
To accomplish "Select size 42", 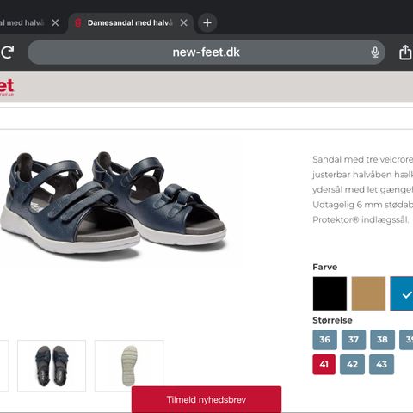I will click(x=352, y=365).
